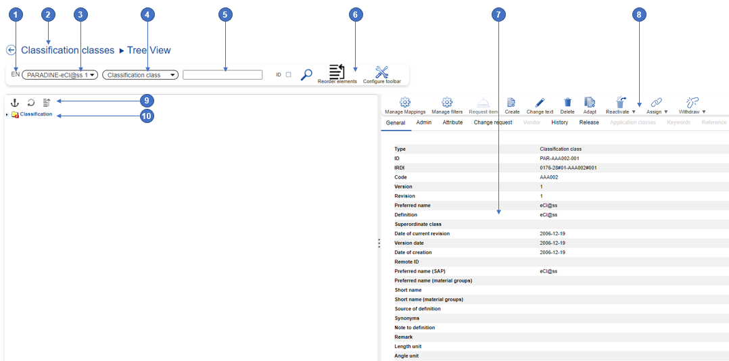Viewport: 729px width, 361px height.
Task: Click the magnifying glass search icon
Action: point(306,74)
